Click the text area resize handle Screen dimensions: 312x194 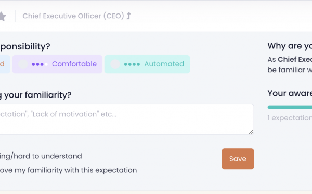coord(251,132)
